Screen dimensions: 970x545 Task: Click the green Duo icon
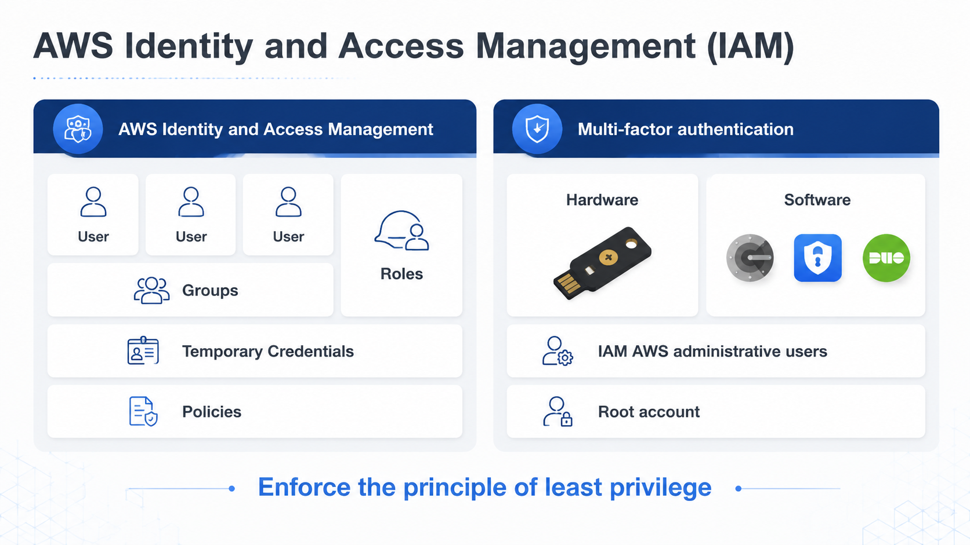coord(886,258)
